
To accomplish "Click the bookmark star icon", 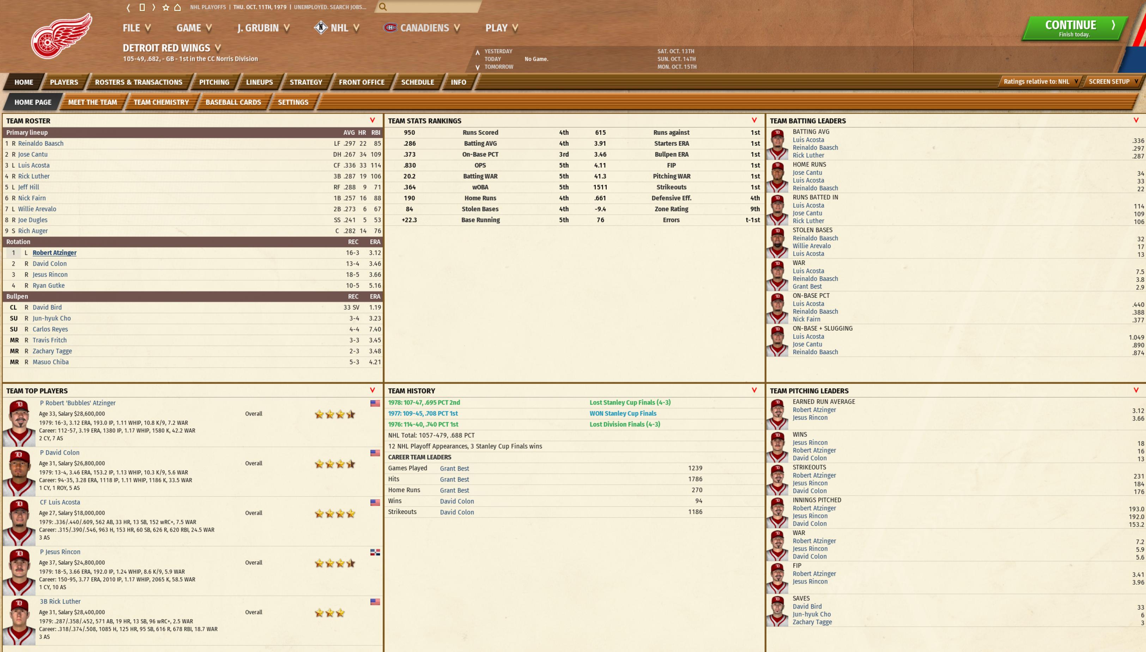I will click(166, 7).
